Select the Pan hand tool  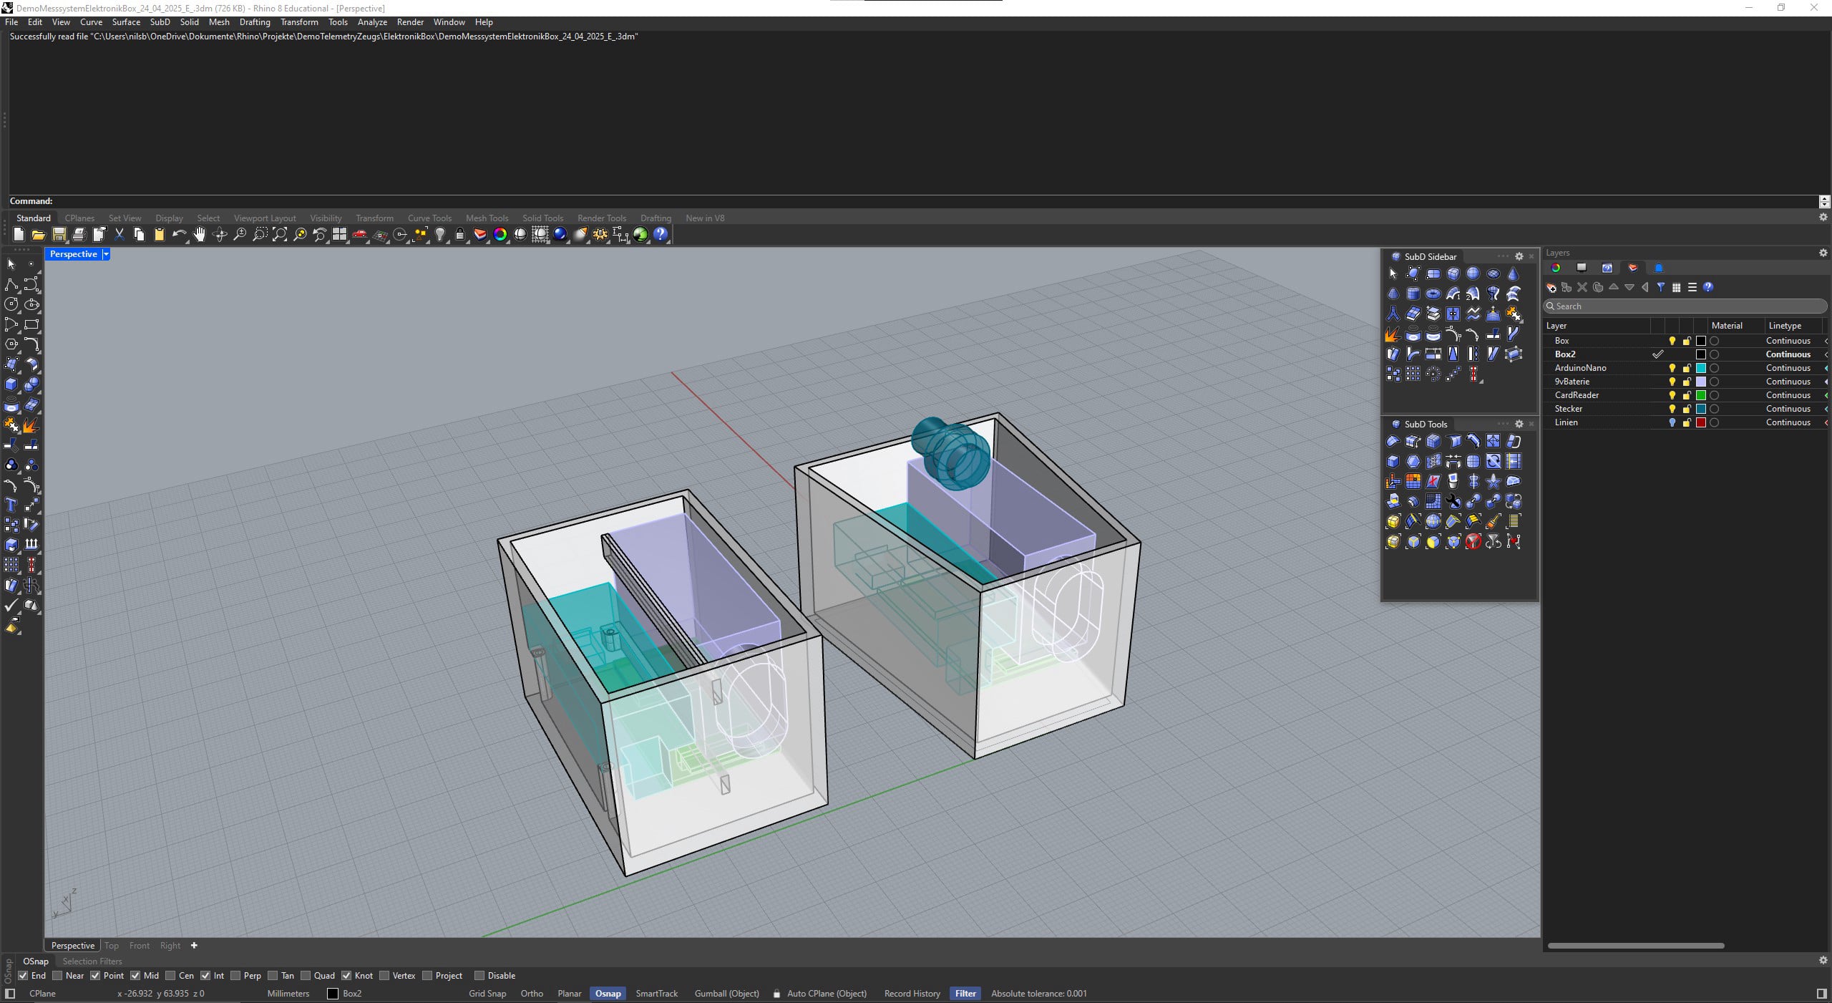pos(200,234)
